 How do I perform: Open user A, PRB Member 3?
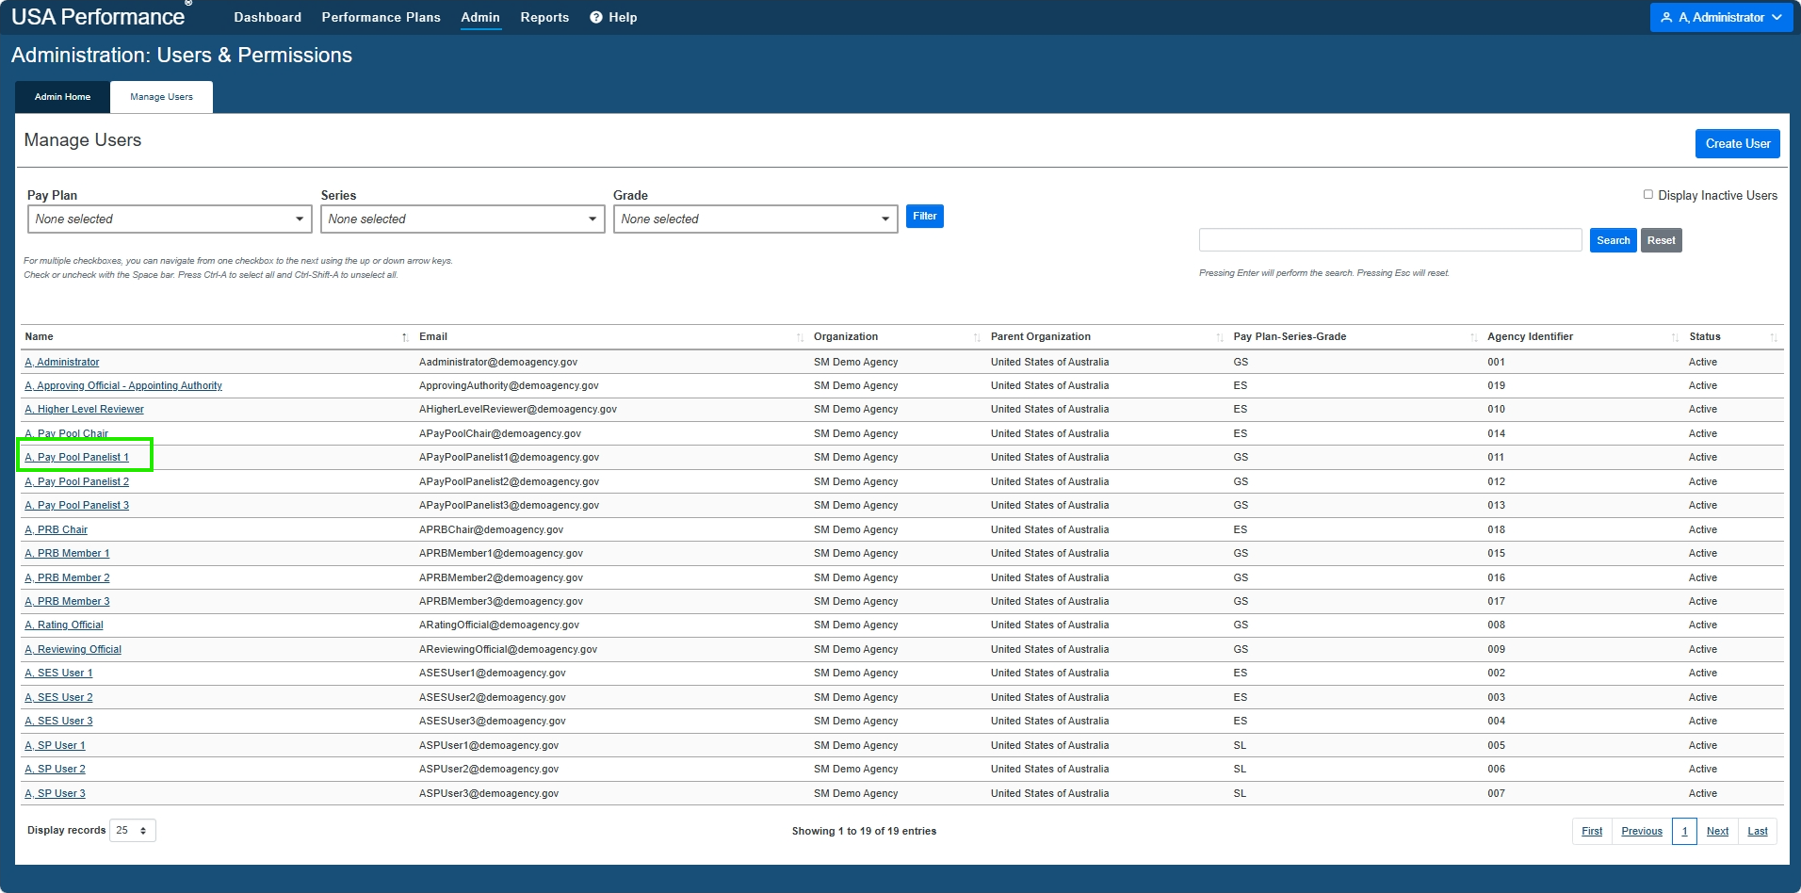coord(68,601)
